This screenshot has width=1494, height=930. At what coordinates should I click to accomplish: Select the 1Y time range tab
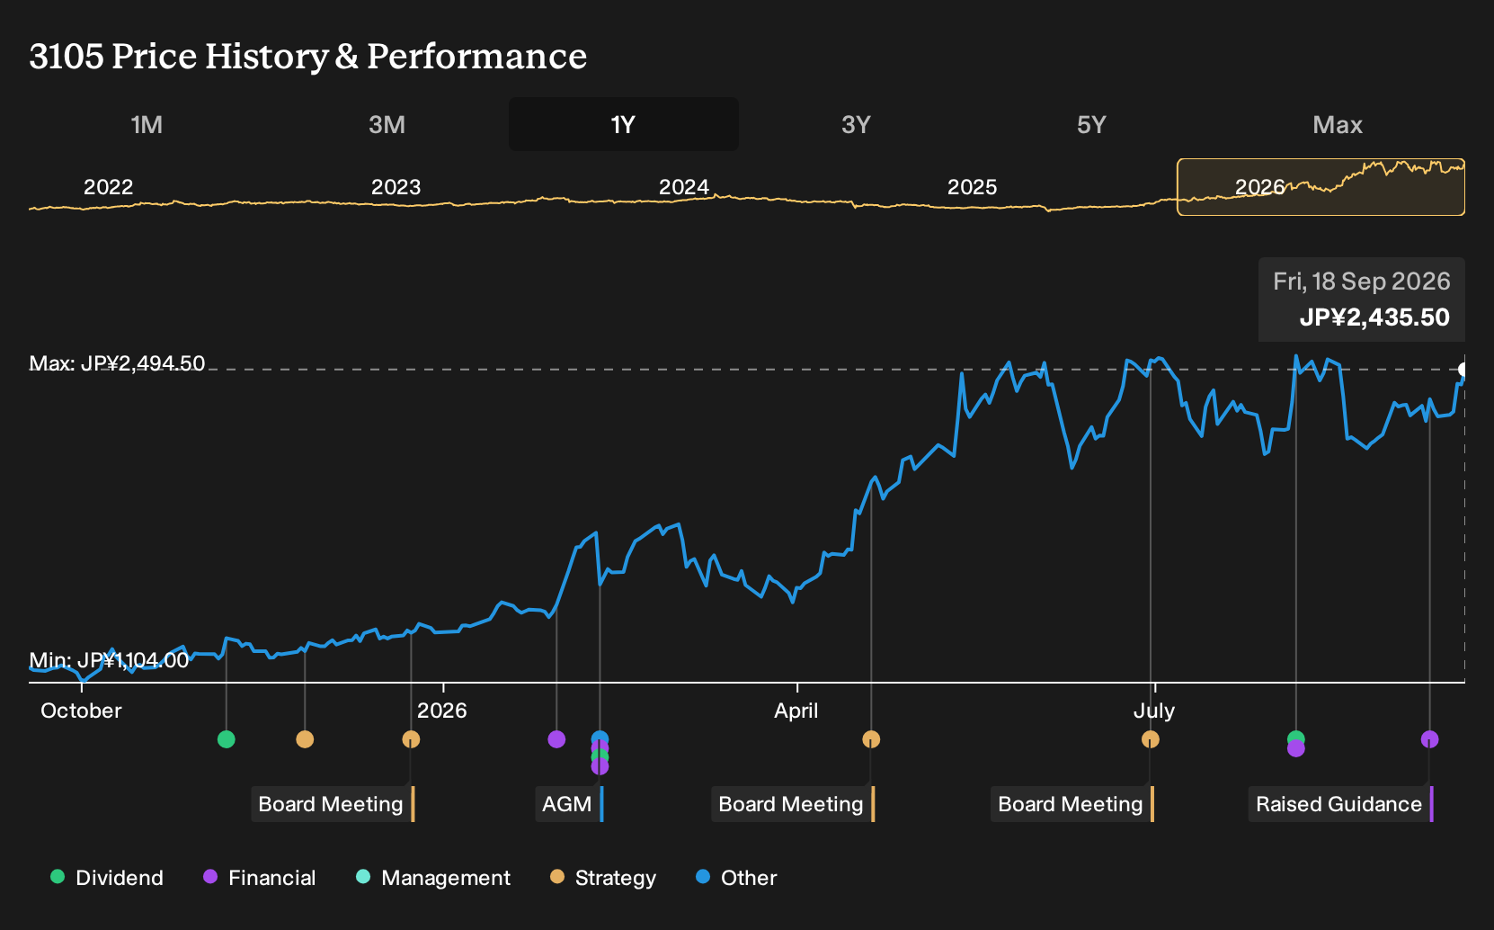pos(623,124)
